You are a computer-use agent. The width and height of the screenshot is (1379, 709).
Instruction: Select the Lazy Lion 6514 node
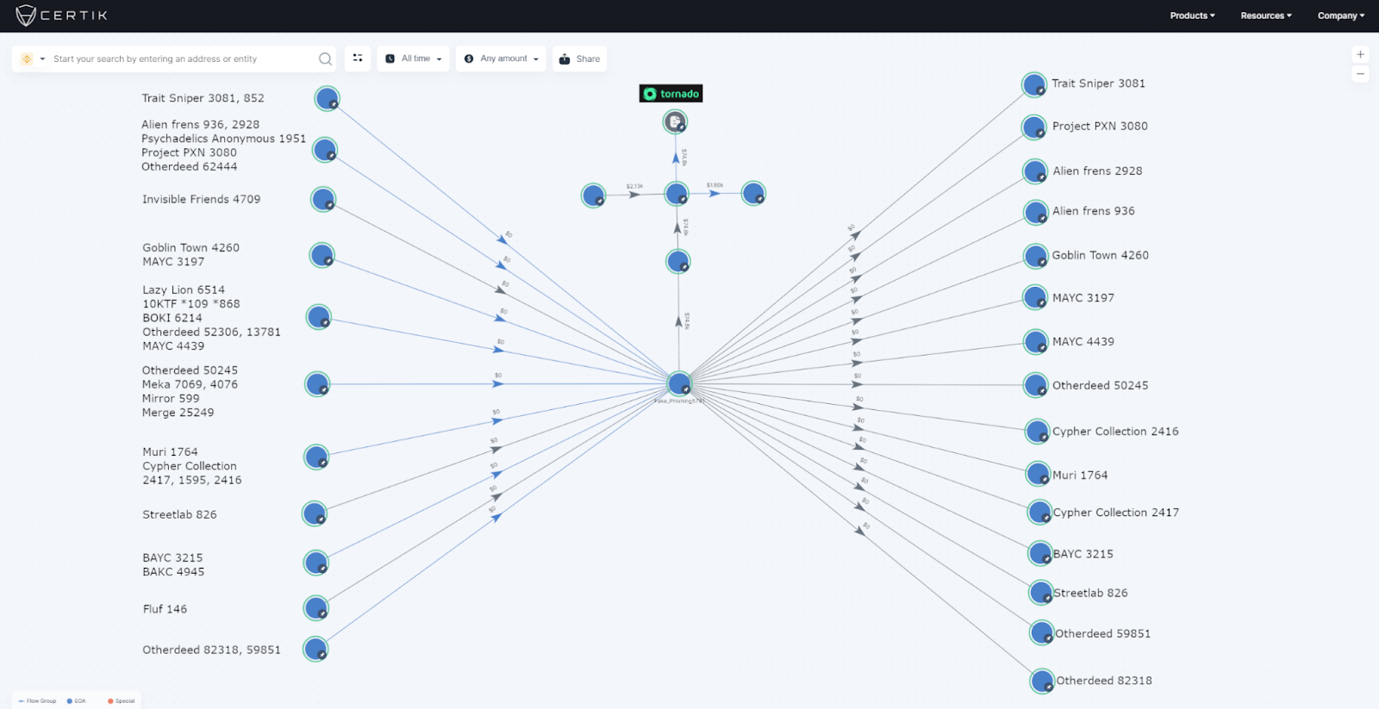point(319,317)
